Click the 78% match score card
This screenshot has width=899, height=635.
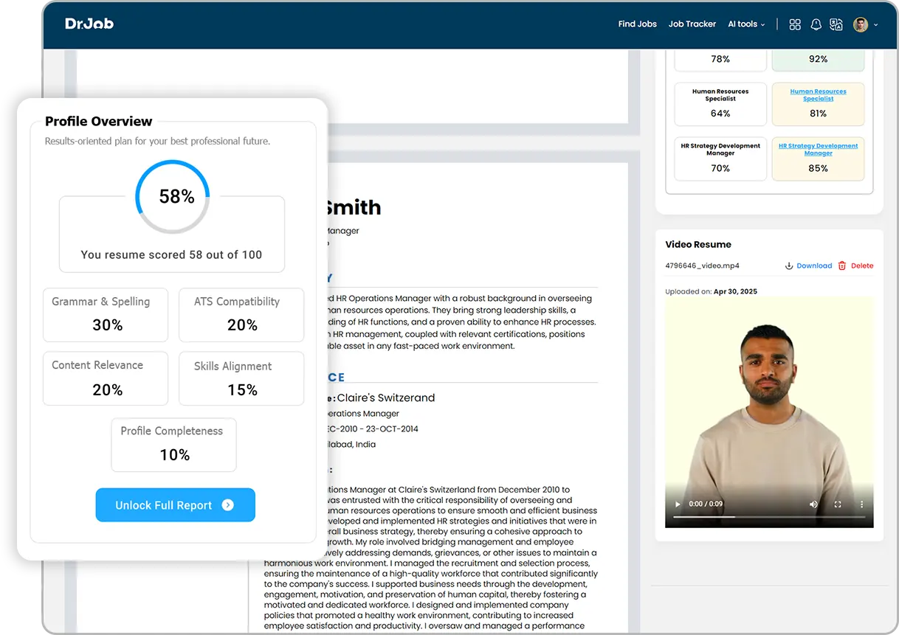(x=720, y=59)
